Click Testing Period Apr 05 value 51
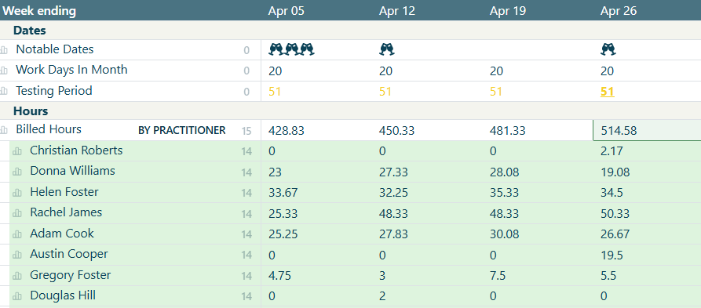The width and height of the screenshot is (701, 308). pyautogui.click(x=275, y=92)
